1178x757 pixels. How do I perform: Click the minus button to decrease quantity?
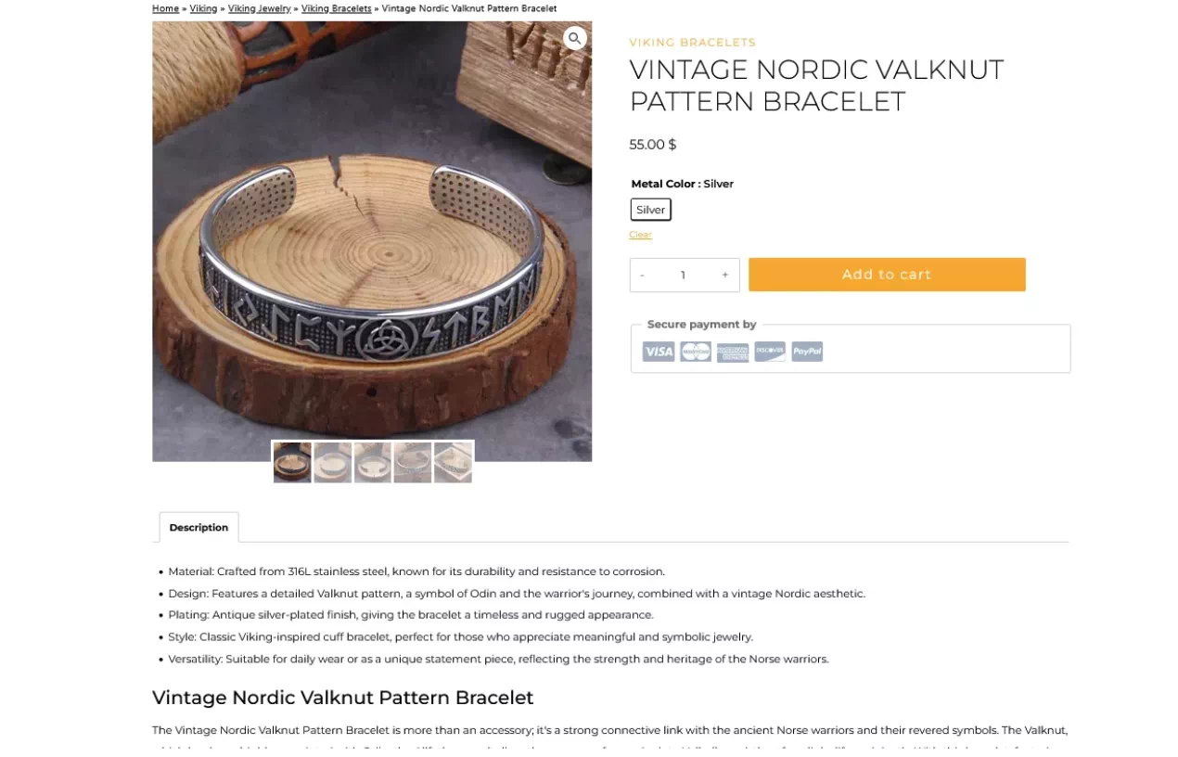point(642,275)
